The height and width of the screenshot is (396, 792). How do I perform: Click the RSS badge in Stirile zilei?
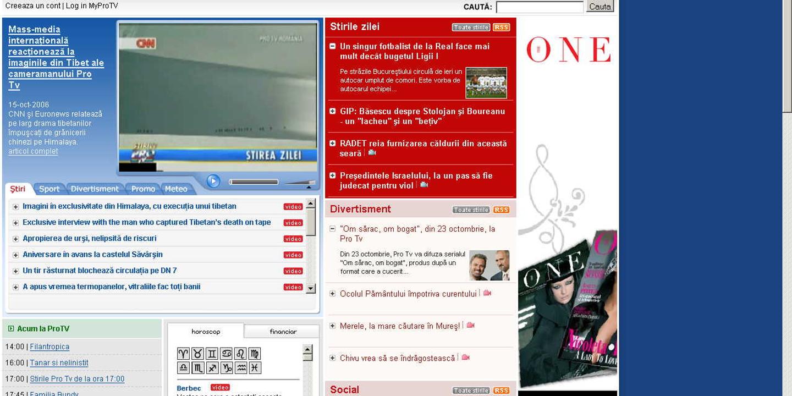[501, 28]
